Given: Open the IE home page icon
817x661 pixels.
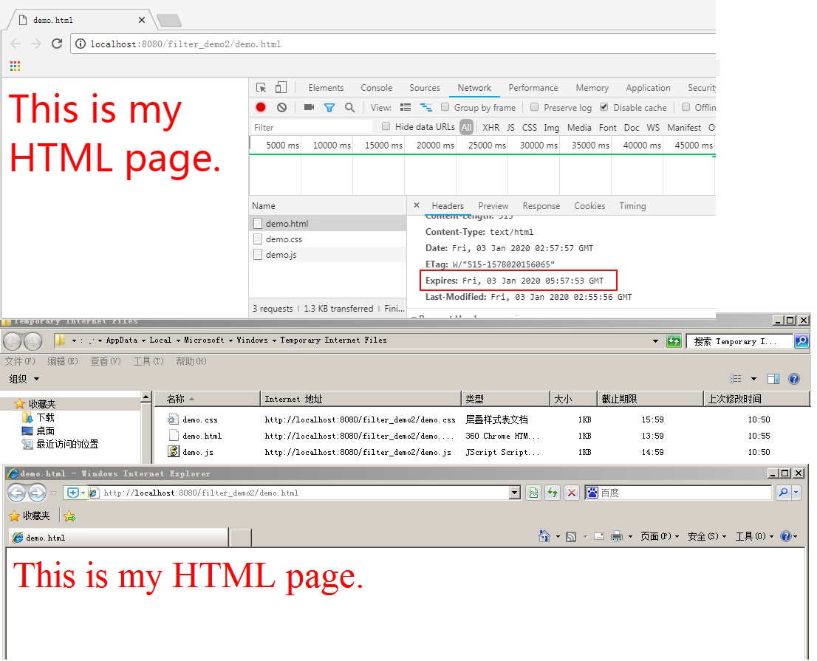Looking at the screenshot, I should [544, 536].
